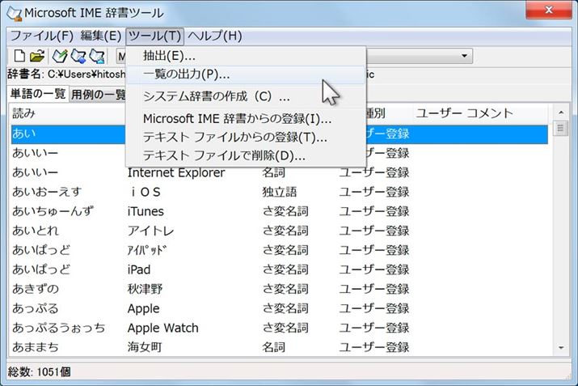Sort by the 読み column header
This screenshot has width=578, height=386.
click(x=67, y=113)
